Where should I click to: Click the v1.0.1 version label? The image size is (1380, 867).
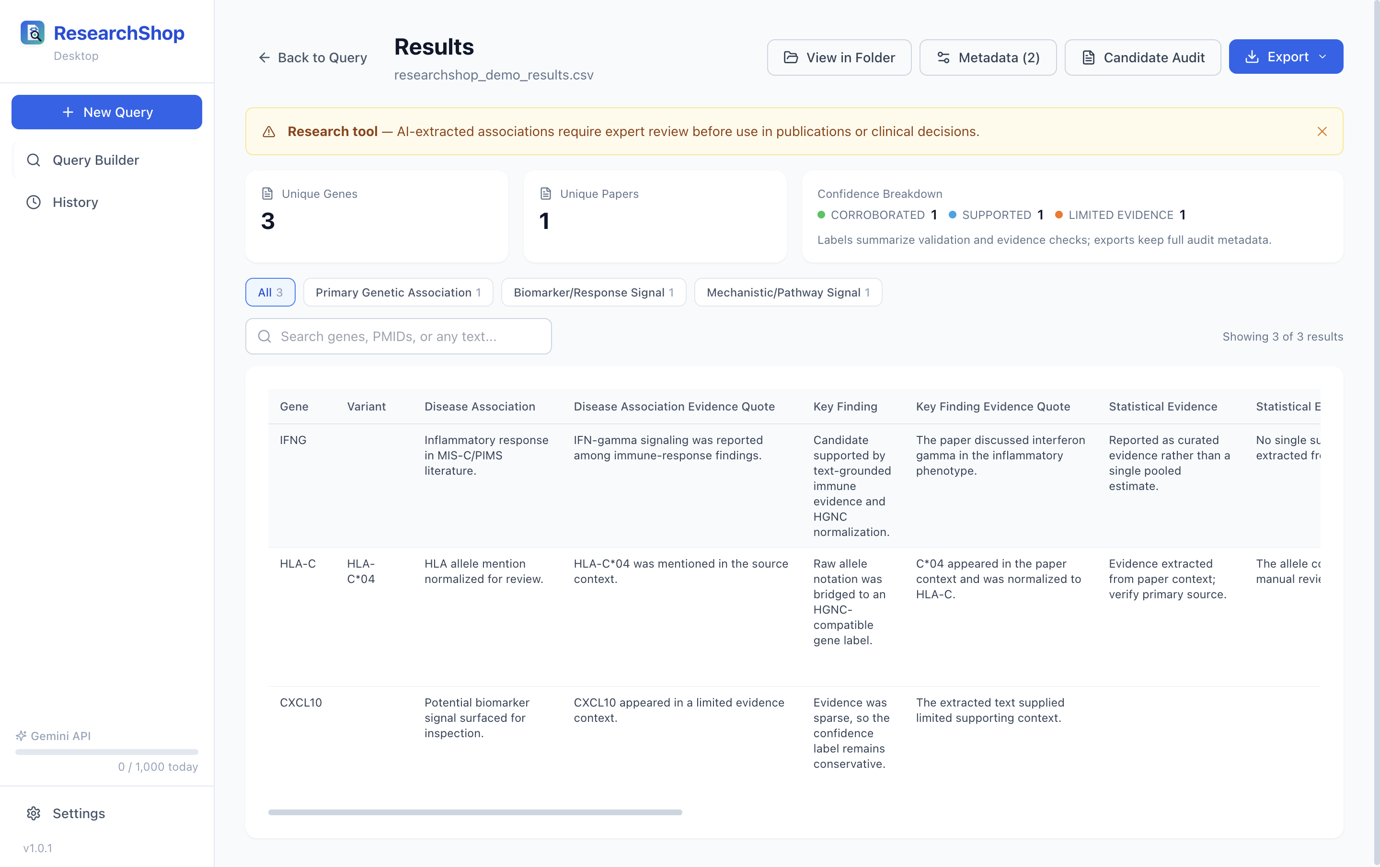[38, 848]
